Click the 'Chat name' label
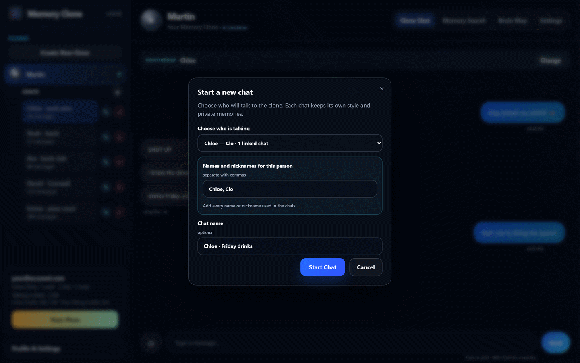The height and width of the screenshot is (363, 580). tap(210, 223)
